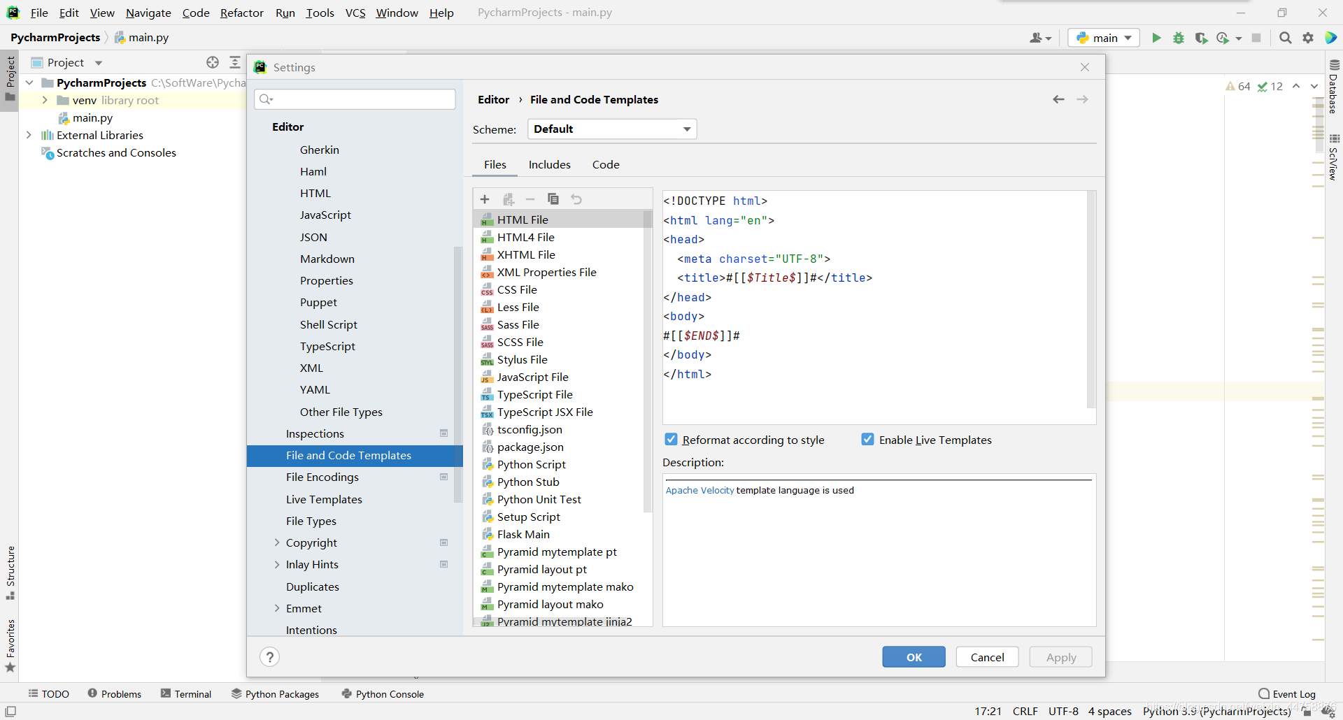Click the Revert template changes icon
The height and width of the screenshot is (720, 1343).
click(x=576, y=199)
